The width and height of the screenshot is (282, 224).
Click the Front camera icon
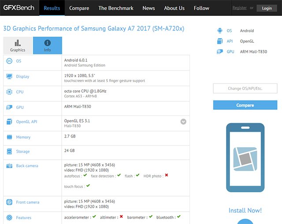[x=9, y=202]
